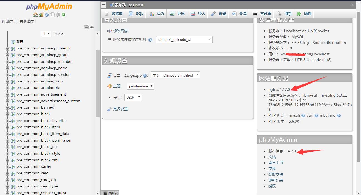Open navigation panel settings gear icon
The width and height of the screenshot is (361, 195).
(58, 15)
